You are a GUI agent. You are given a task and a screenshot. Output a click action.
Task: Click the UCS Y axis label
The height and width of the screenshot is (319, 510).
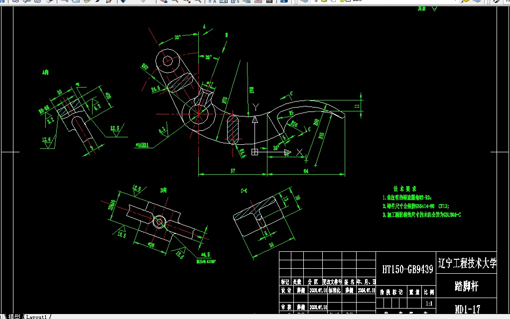(255, 107)
